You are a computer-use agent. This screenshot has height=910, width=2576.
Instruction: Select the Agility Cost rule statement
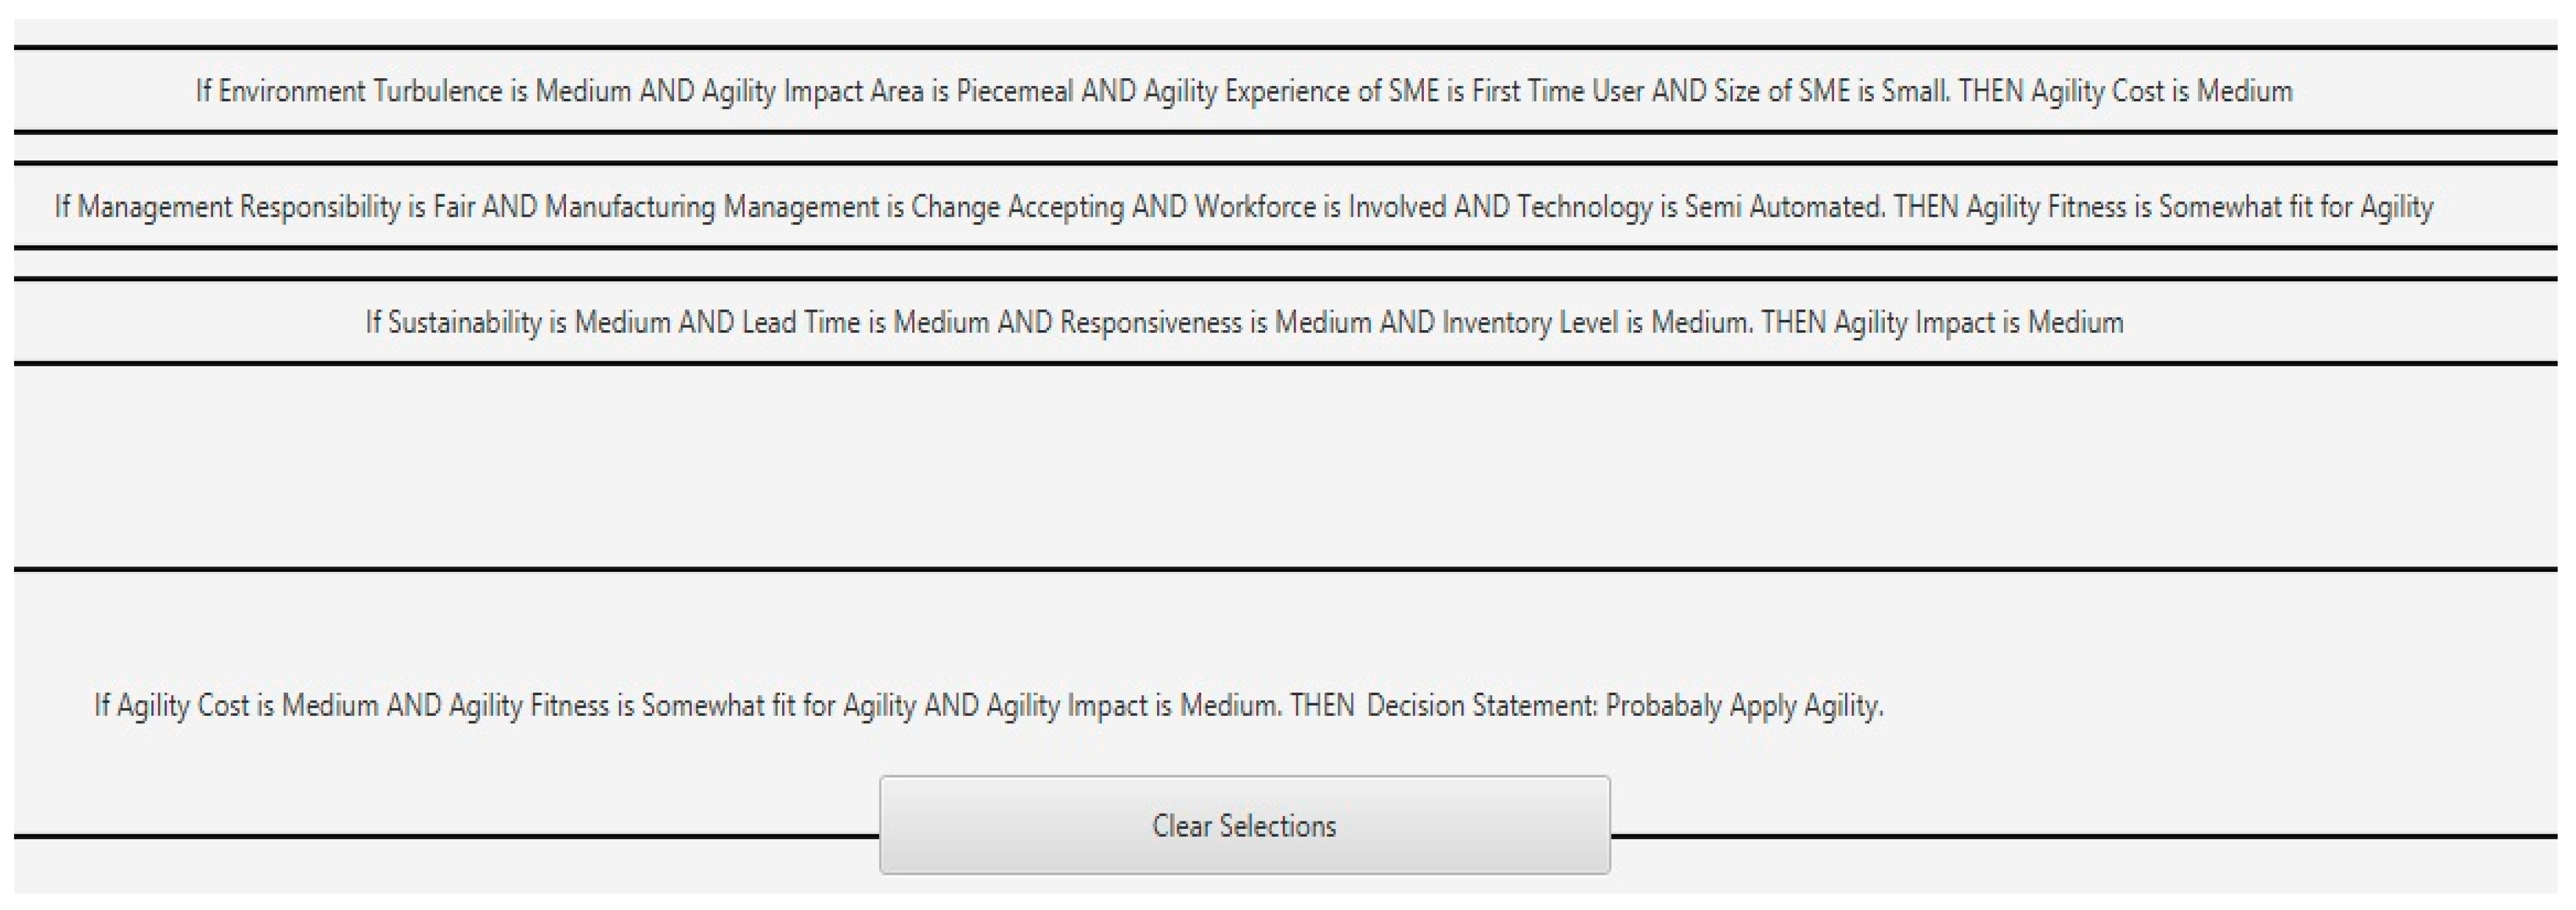[x=1244, y=91]
